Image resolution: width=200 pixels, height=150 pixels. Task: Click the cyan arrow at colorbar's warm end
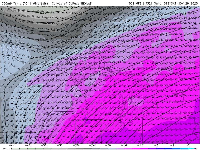(x=192, y=149)
